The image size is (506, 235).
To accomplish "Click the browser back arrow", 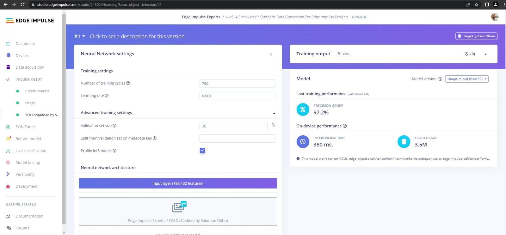I will tap(5, 4).
